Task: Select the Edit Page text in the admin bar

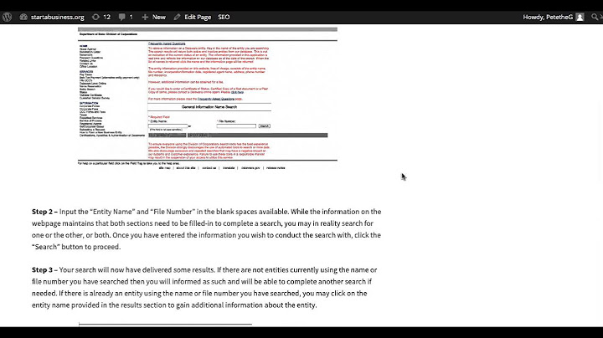Action: click(x=198, y=17)
